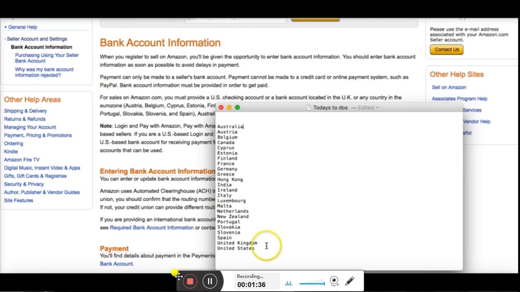Open Why was my bank account information rejected
This screenshot has width=520, height=292.
click(44, 72)
